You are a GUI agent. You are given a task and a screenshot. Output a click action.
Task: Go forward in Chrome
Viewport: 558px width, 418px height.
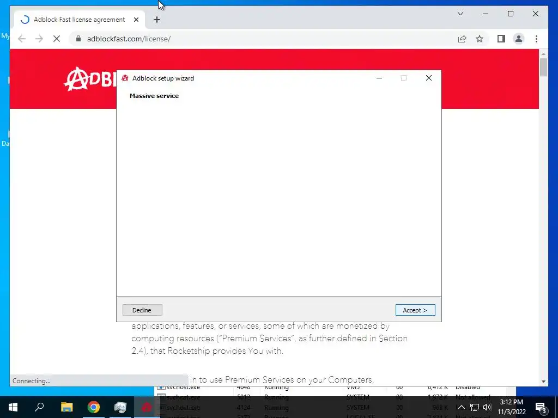pos(39,39)
